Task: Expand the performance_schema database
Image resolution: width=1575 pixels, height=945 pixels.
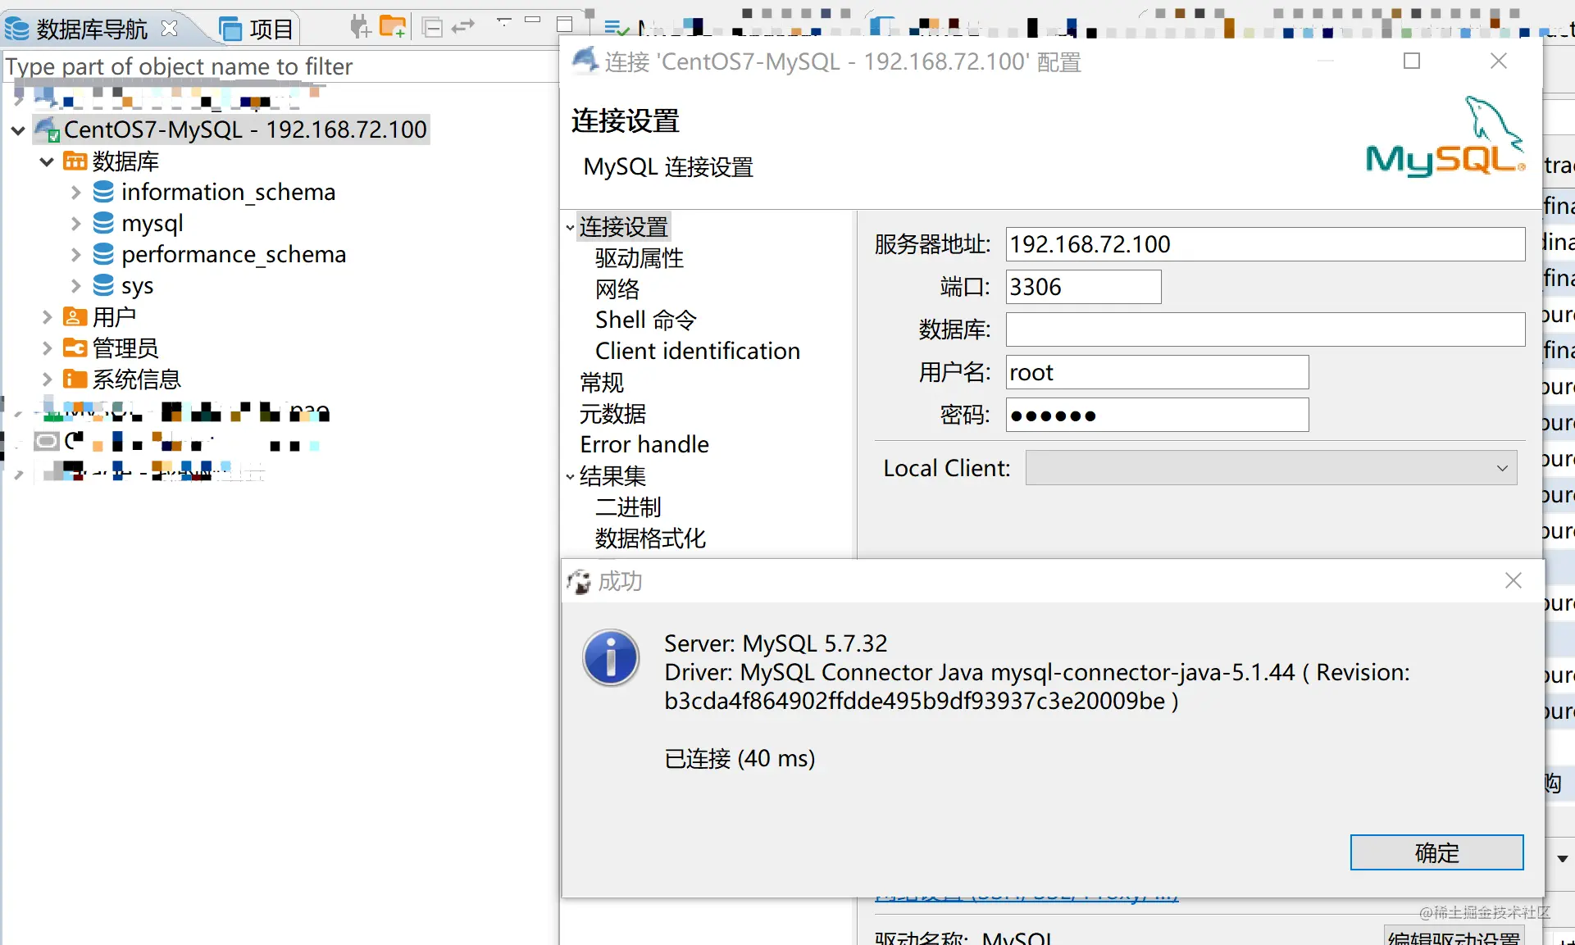Action: 75,255
